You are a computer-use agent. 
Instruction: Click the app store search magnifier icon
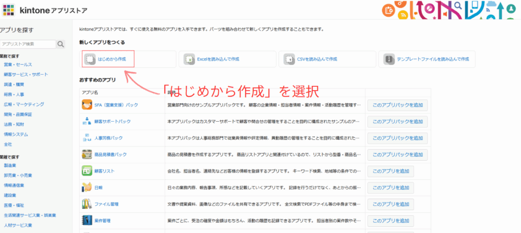pyautogui.click(x=61, y=44)
